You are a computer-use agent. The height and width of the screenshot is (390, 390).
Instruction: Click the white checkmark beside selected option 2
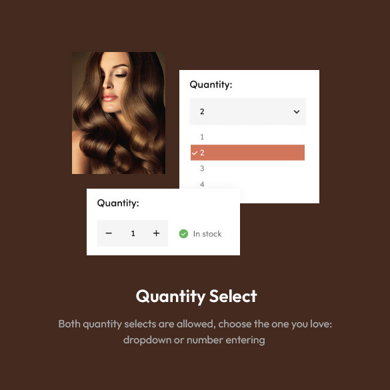[x=195, y=153]
